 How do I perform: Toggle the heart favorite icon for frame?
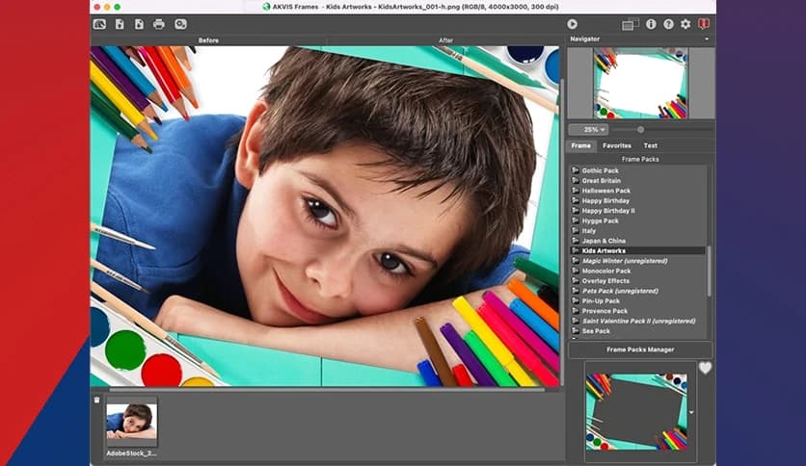click(704, 368)
